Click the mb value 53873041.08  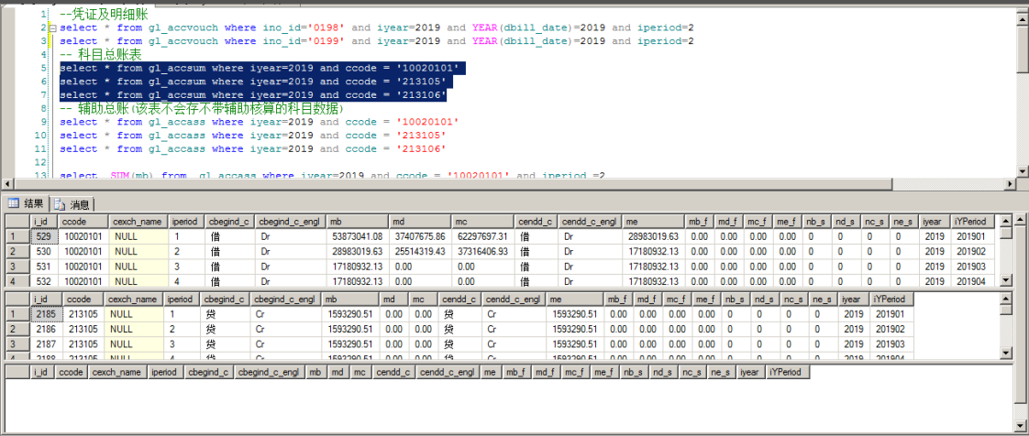point(358,234)
